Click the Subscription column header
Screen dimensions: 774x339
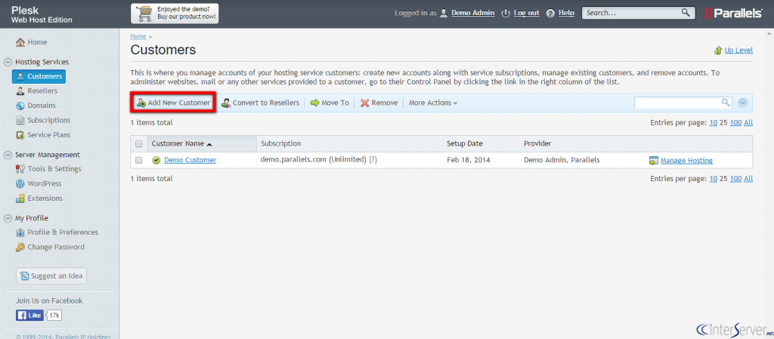pyautogui.click(x=281, y=144)
